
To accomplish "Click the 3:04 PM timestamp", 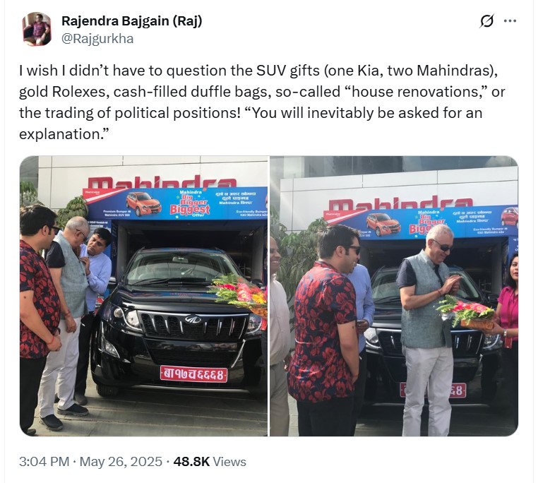I will pos(44,462).
